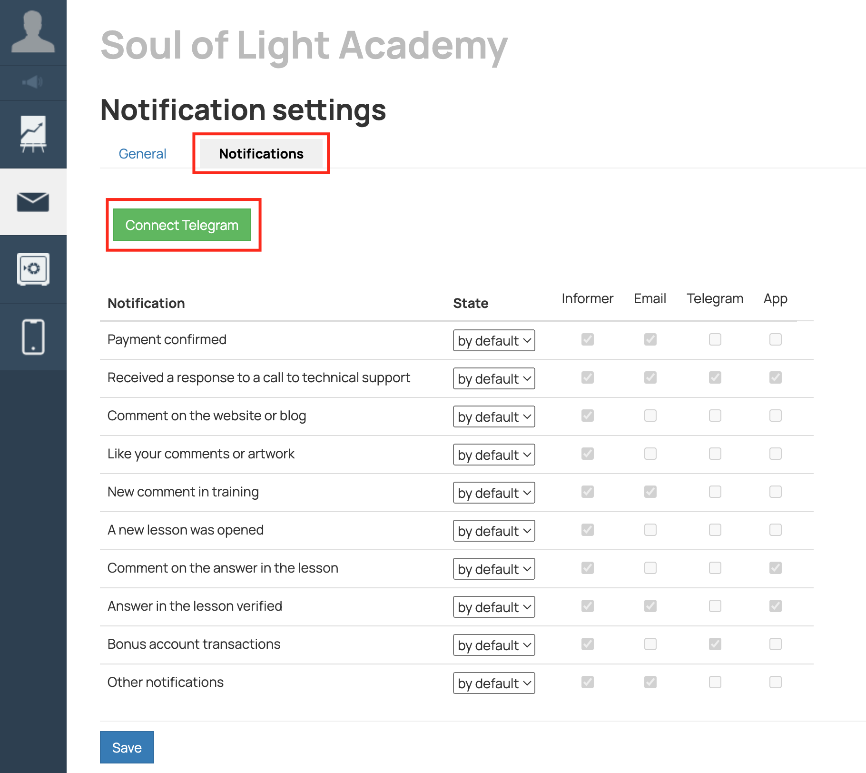Screen dimensions: 866x773
Task: Open the user profile avatar icon
Action: point(33,32)
